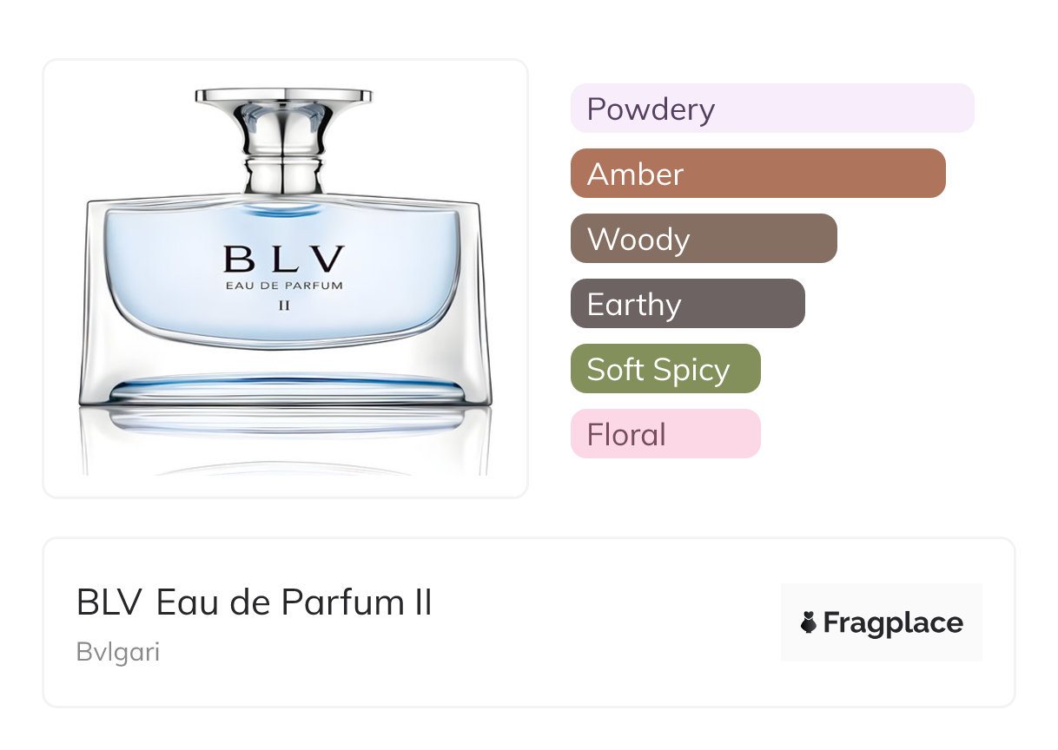1058x750 pixels.
Task: Click the light blue perfume liquid above the BLV text
Action: pyautogui.click(x=283, y=226)
